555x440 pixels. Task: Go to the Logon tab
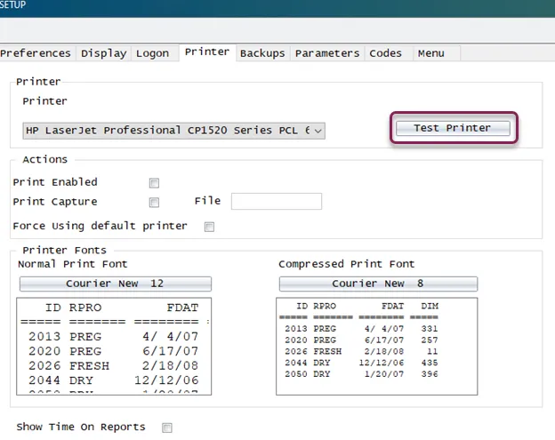tap(153, 53)
